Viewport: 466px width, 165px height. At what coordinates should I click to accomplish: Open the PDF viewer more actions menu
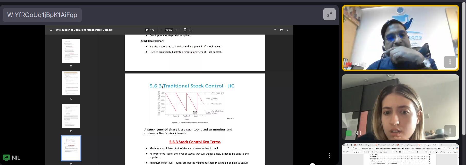click(287, 30)
